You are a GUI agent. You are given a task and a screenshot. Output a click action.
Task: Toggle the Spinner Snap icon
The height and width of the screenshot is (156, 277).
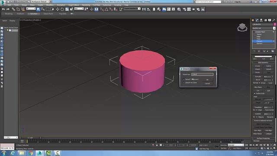tap(116, 9)
